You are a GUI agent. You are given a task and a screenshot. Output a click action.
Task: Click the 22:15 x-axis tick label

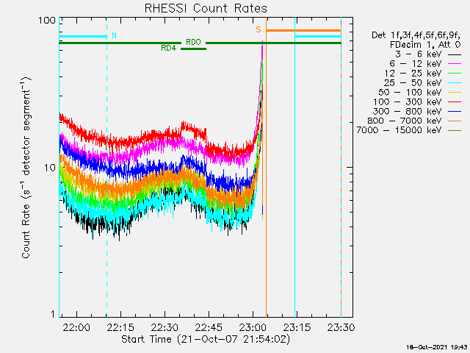click(x=120, y=327)
